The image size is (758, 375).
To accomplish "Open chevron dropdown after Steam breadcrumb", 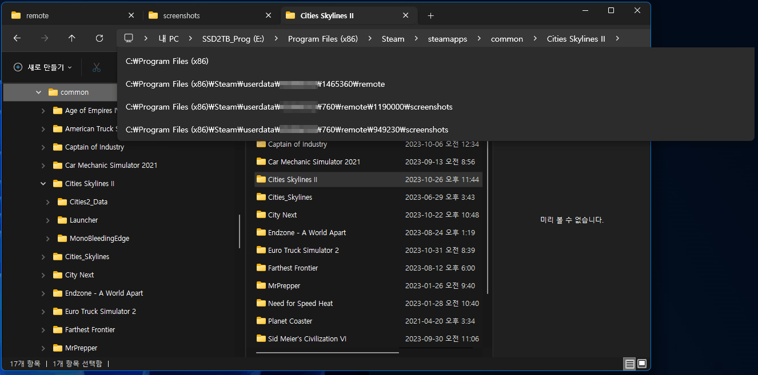I will pyautogui.click(x=417, y=39).
